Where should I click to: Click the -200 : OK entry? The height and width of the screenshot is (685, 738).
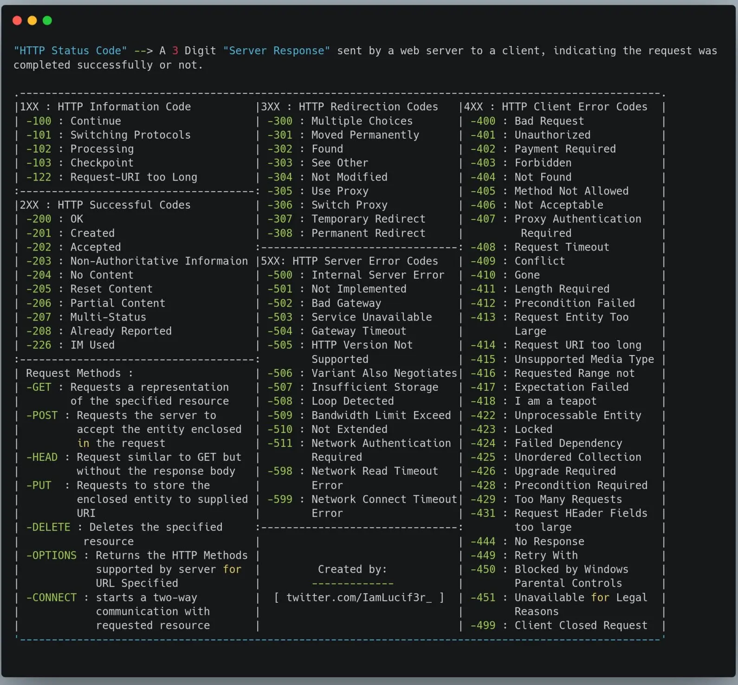pyautogui.click(x=54, y=219)
